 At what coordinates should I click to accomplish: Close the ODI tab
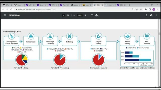pyautogui.click(x=125, y=5)
